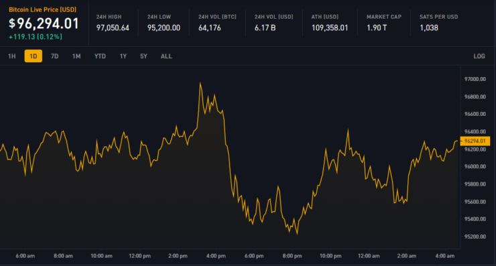Click the 2:00 am time axis label
The width and height of the screenshot is (496, 266).
click(407, 256)
